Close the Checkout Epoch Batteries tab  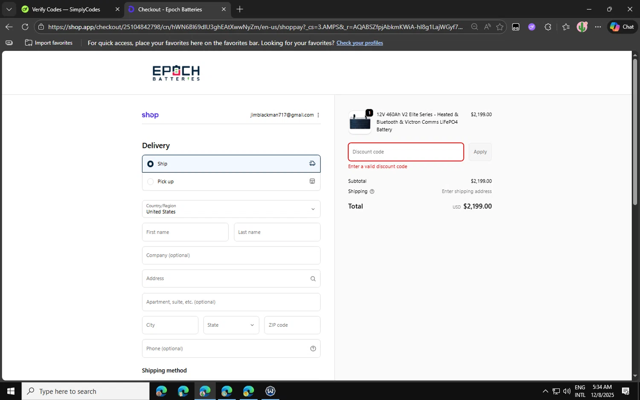pos(224,9)
